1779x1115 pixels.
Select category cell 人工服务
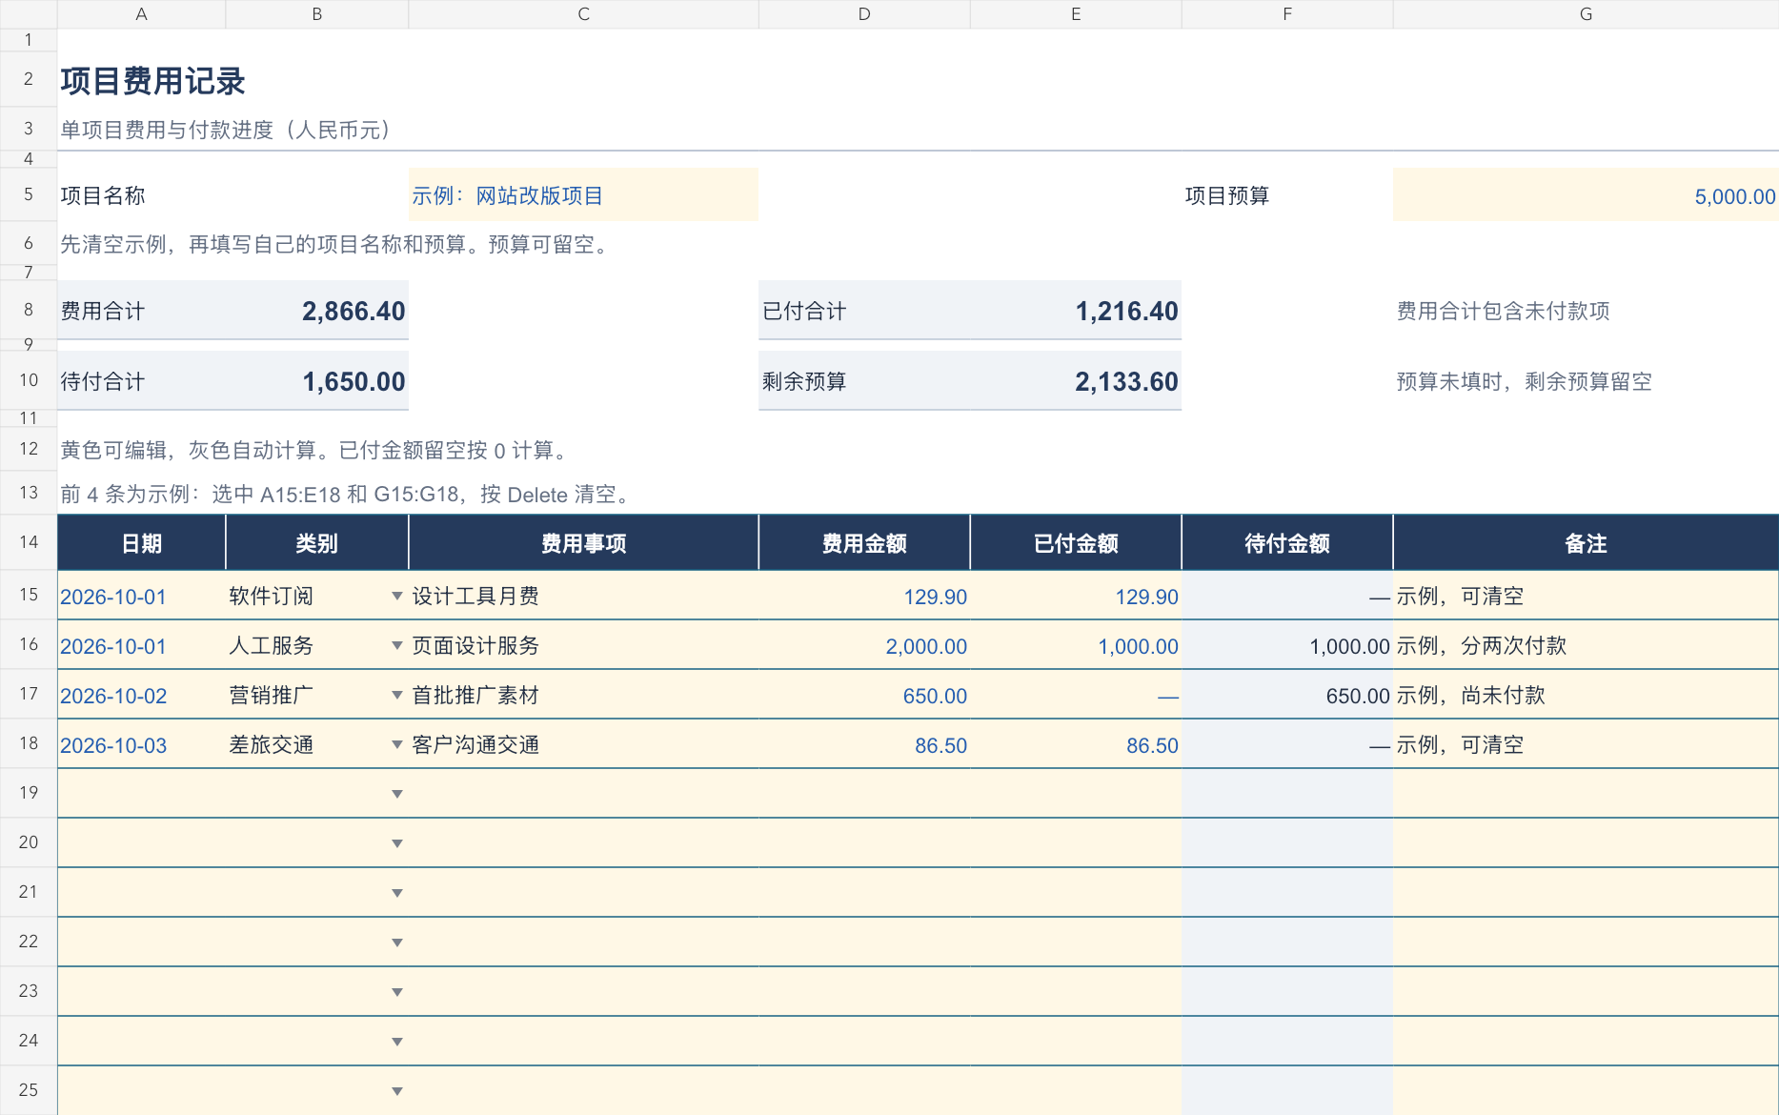point(316,646)
